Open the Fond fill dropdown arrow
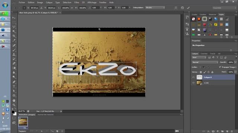This screenshot has height=133, width=238. 235,72
